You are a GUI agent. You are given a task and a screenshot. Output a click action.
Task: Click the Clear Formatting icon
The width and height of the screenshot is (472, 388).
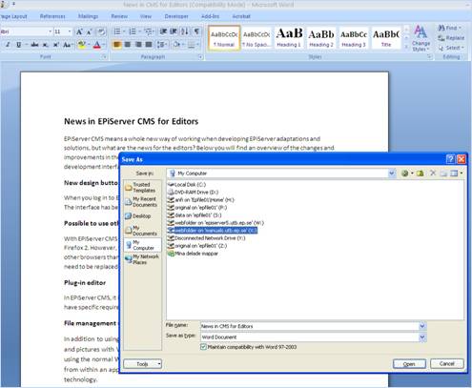101,31
